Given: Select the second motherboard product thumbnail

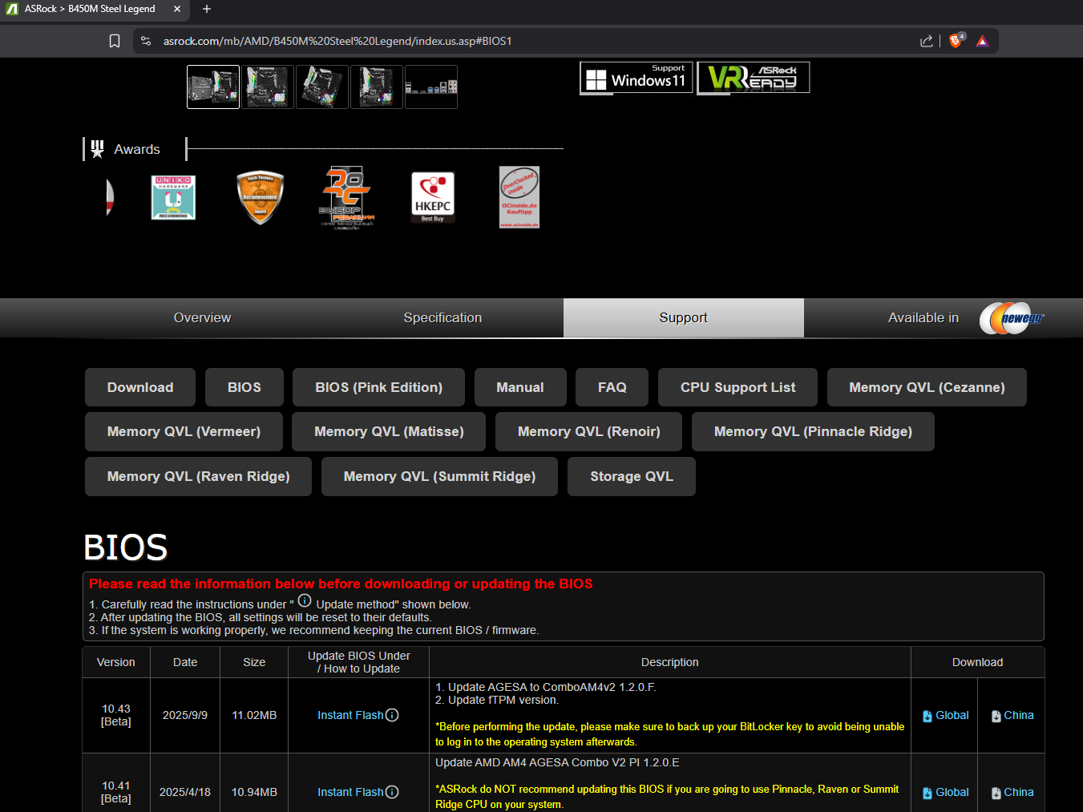Looking at the screenshot, I should click(268, 87).
